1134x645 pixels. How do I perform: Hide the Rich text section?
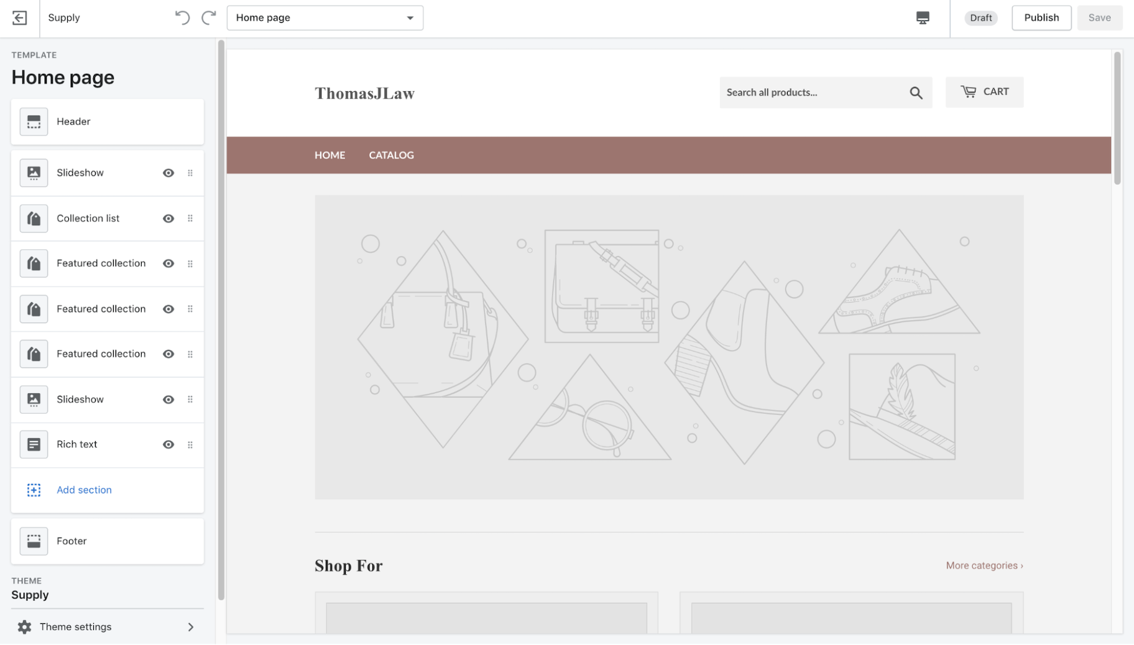tap(168, 444)
